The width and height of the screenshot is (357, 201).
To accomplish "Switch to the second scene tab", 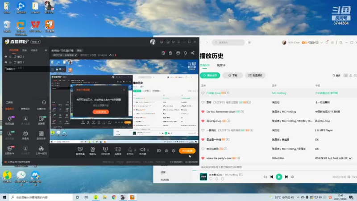I will tap(25, 50).
